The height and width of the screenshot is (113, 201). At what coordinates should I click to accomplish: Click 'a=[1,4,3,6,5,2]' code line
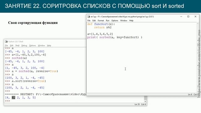[100, 34]
